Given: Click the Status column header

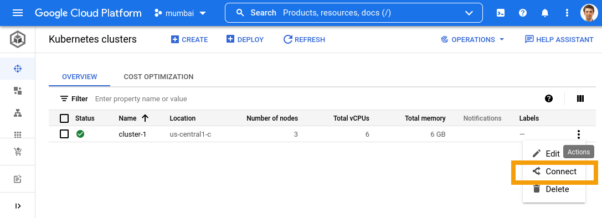Looking at the screenshot, I should (85, 118).
